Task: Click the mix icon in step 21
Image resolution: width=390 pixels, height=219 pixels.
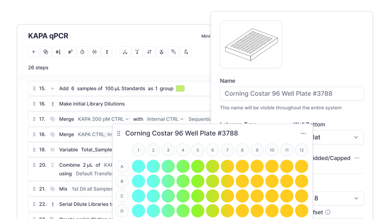Action: 53,189
